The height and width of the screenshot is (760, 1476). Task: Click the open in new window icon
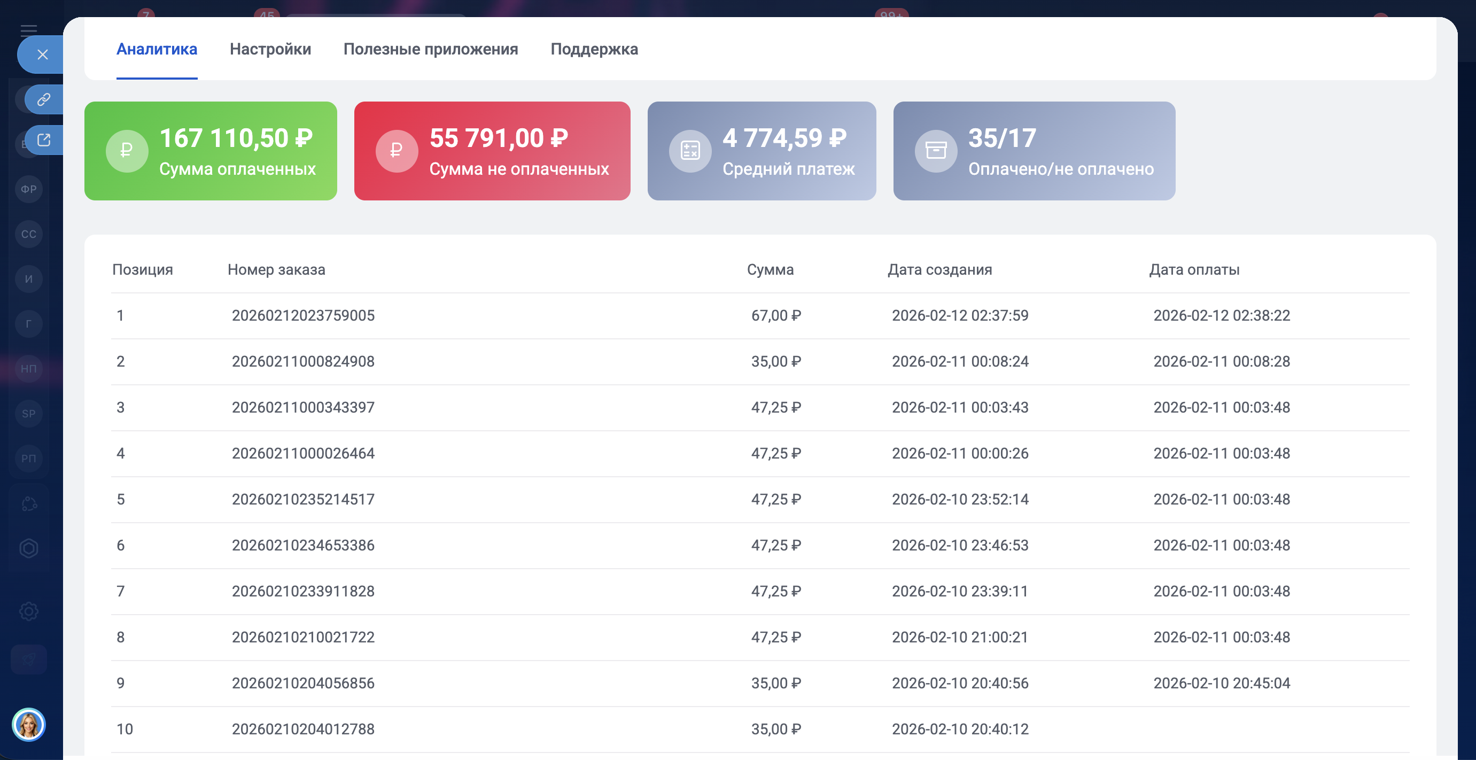point(44,140)
